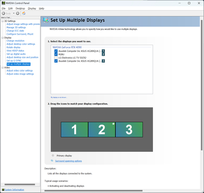Click the Set Up Multiple Displays header icon
This screenshot has width=204, height=193.
[x=46, y=20]
